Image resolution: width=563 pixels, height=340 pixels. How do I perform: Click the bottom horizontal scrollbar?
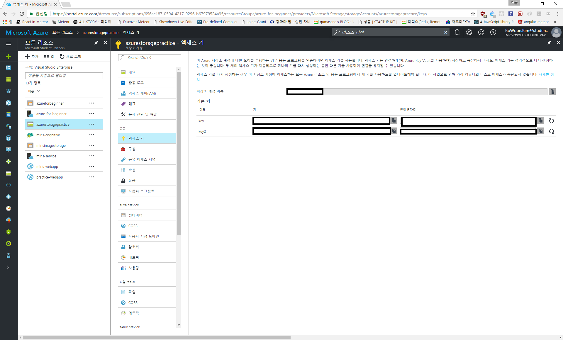click(x=157, y=337)
